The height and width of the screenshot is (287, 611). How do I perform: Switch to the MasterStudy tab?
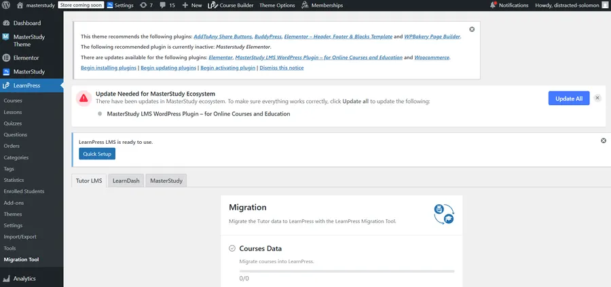click(166, 180)
